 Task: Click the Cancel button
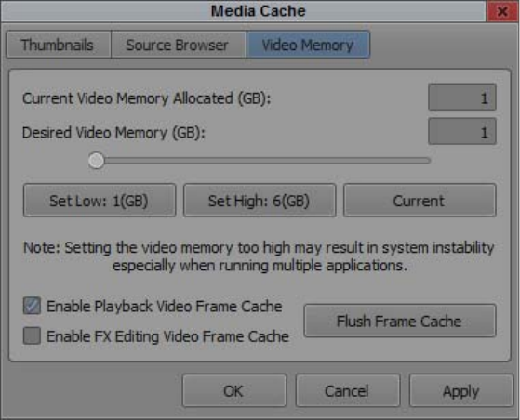pos(348,390)
